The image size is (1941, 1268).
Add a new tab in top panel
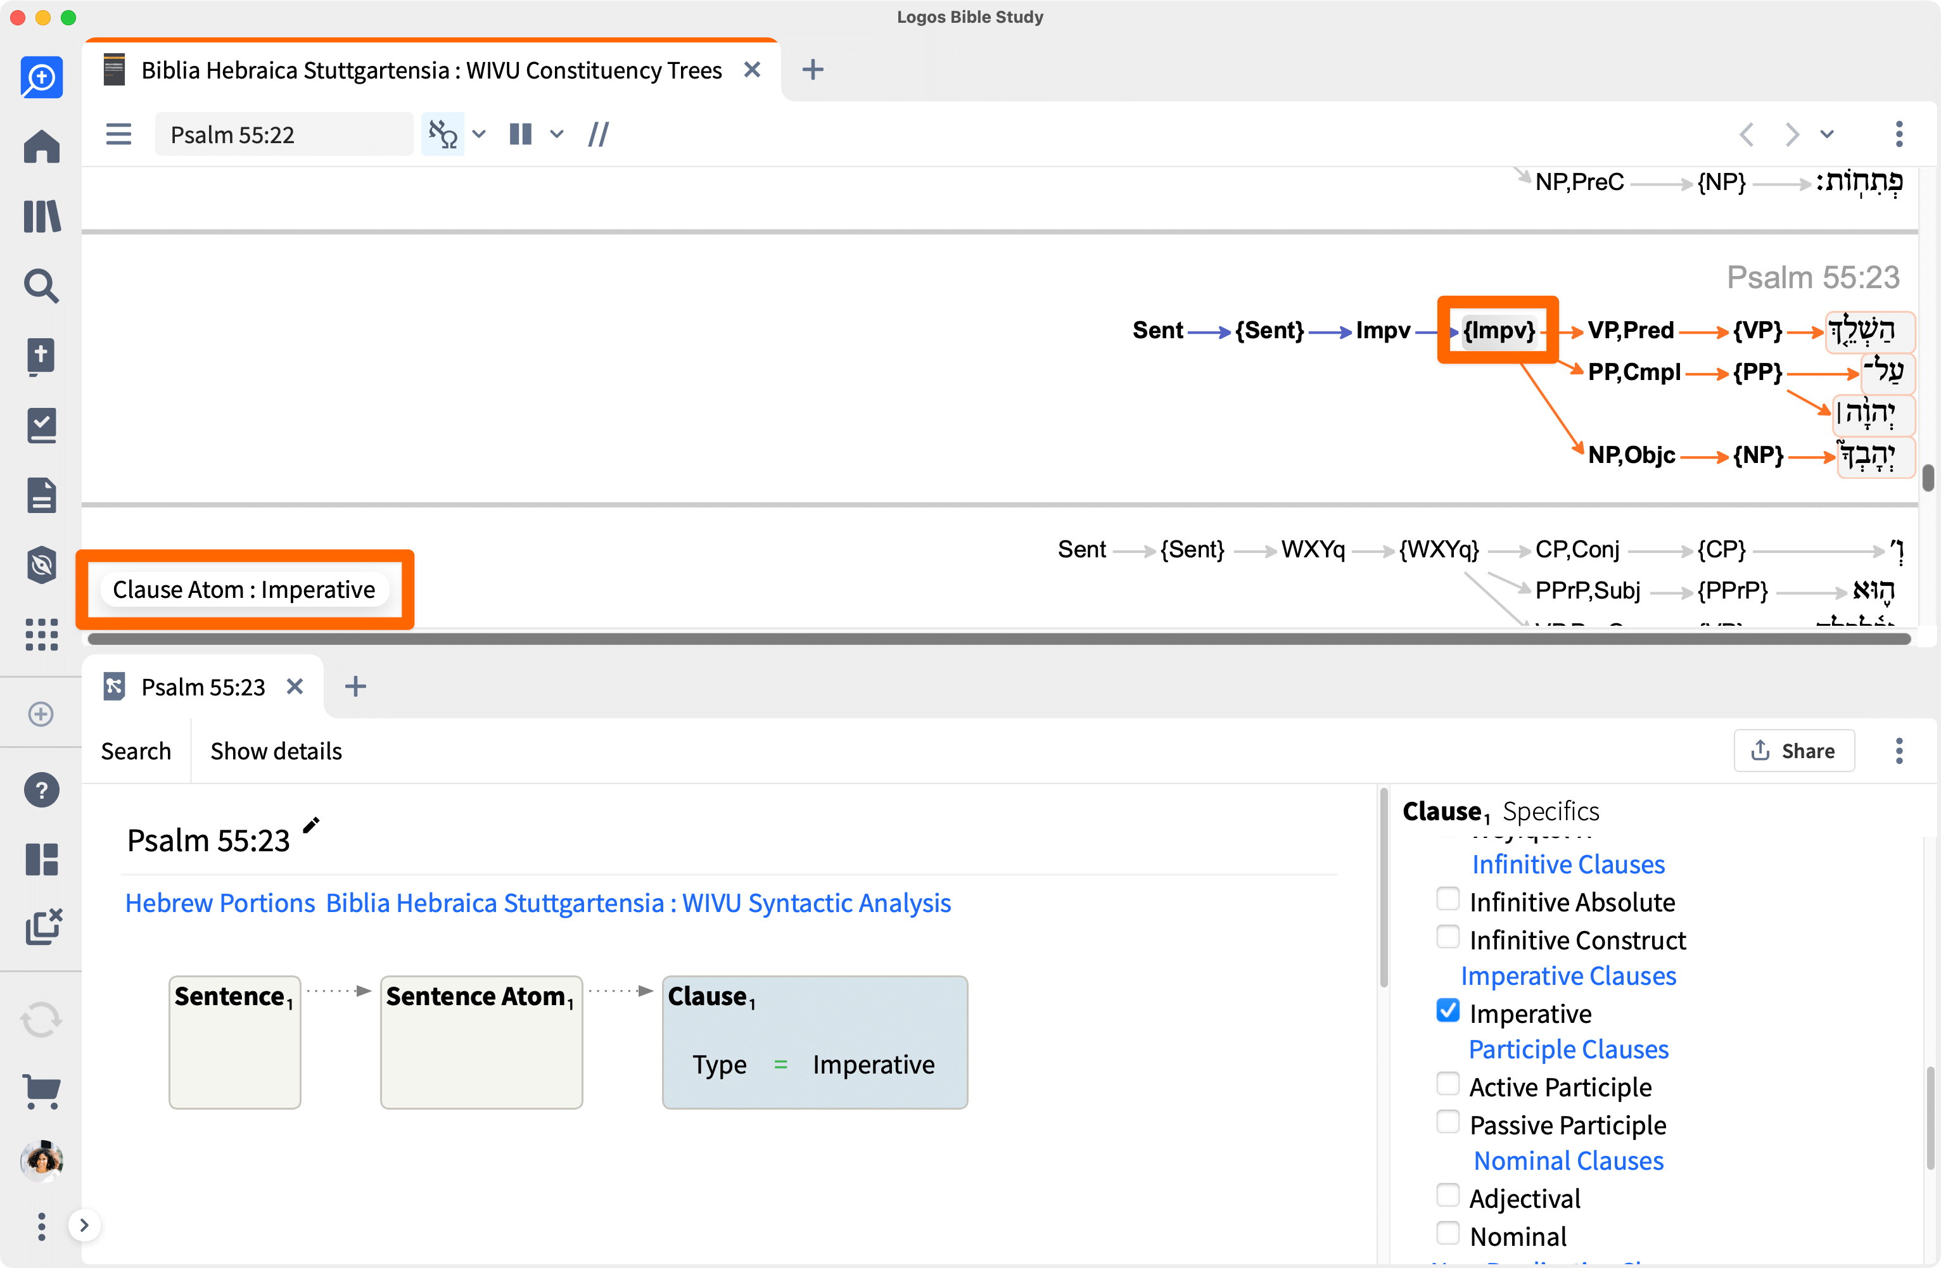click(812, 70)
